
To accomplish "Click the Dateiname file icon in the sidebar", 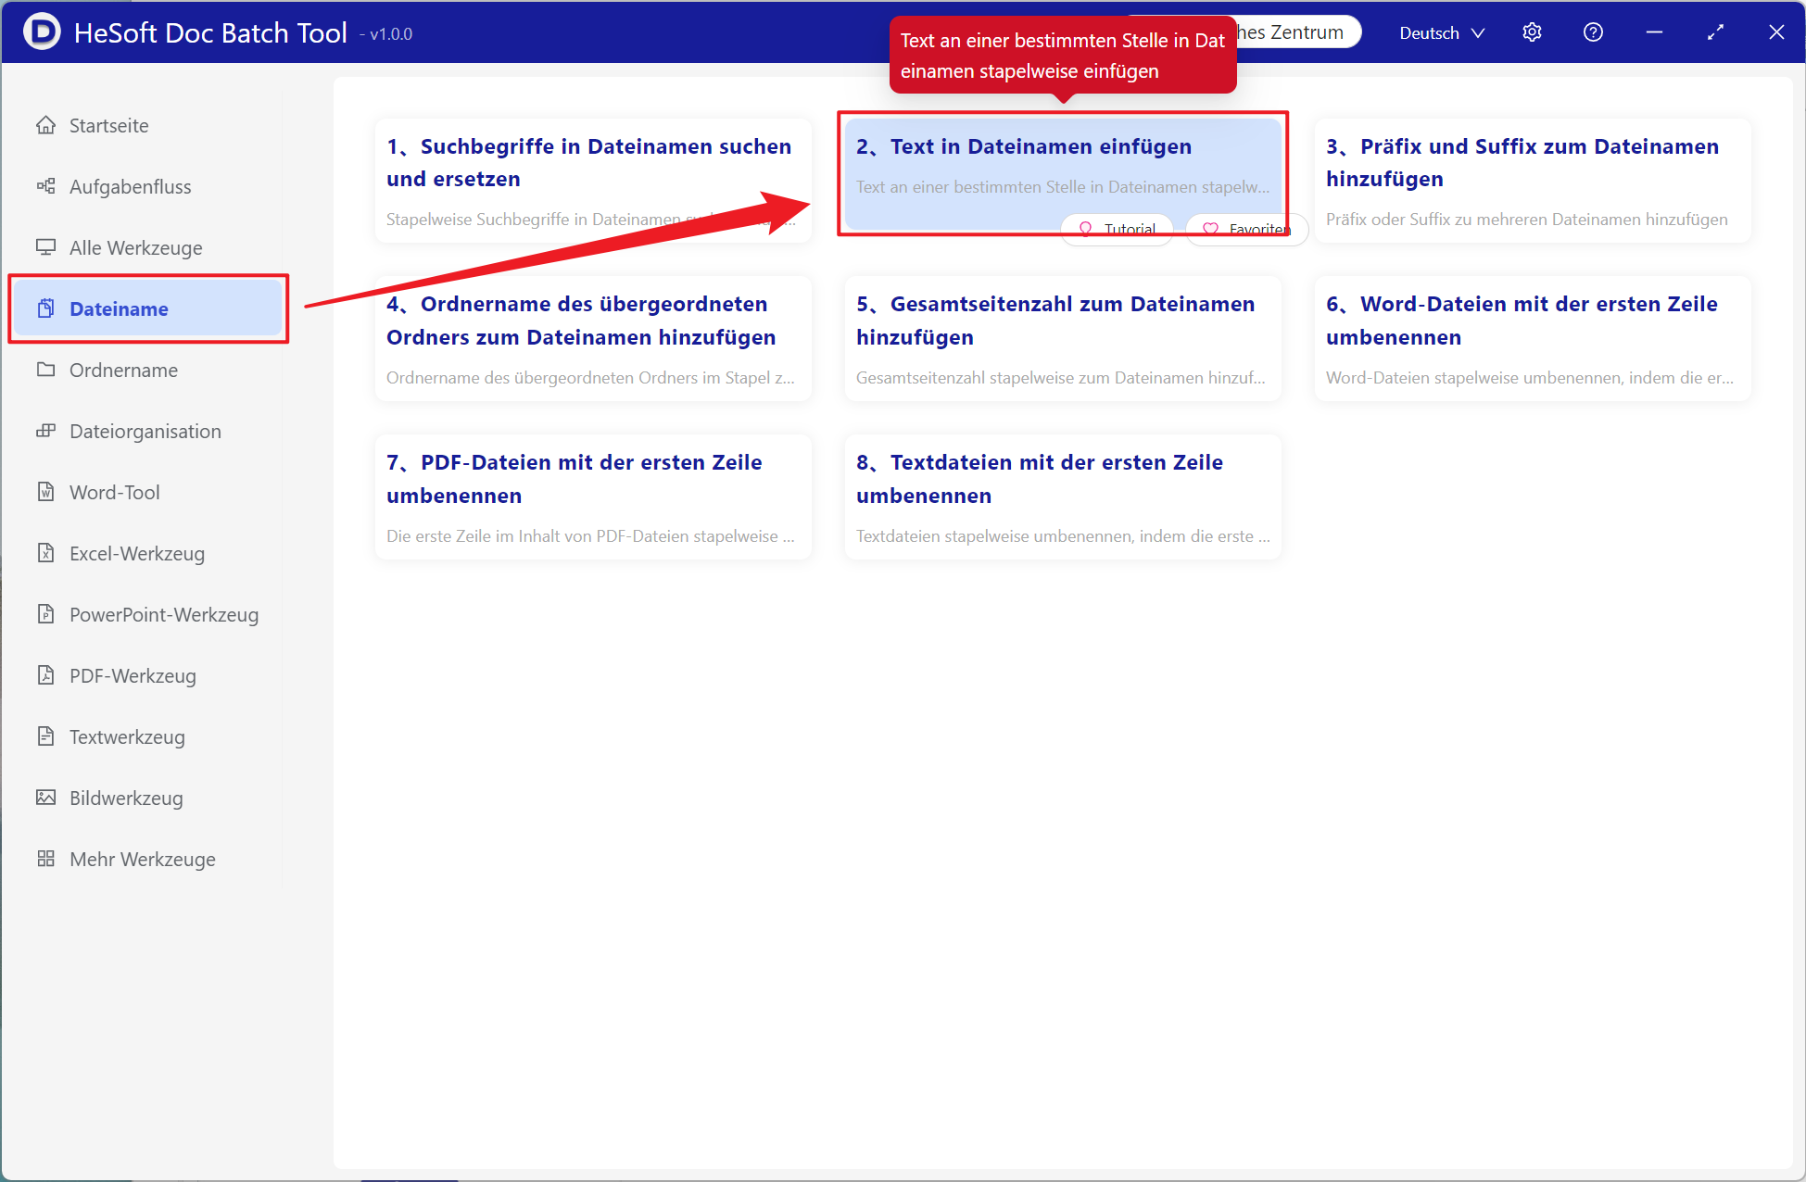I will pyautogui.click(x=45, y=308).
